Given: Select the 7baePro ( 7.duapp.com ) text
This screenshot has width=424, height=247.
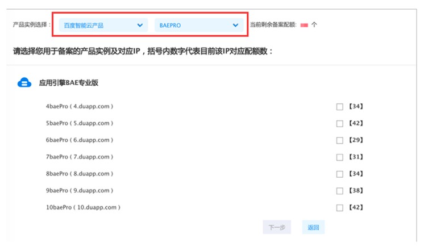Looking at the screenshot, I should pos(80,157).
